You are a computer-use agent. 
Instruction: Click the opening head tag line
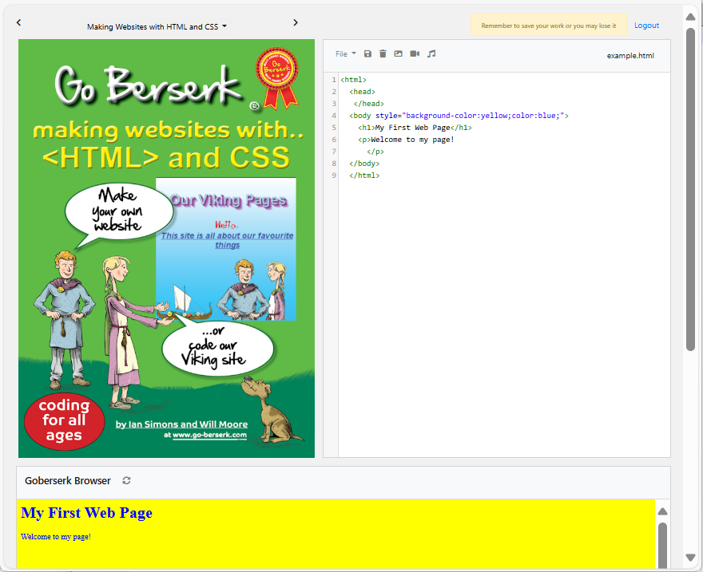point(362,92)
